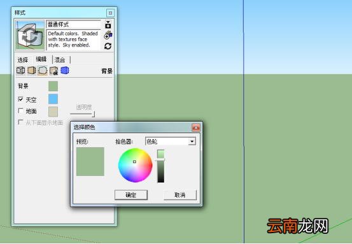The height and width of the screenshot is (244, 352).
Task: Close the 选择颜色 dialog
Action: point(196,127)
